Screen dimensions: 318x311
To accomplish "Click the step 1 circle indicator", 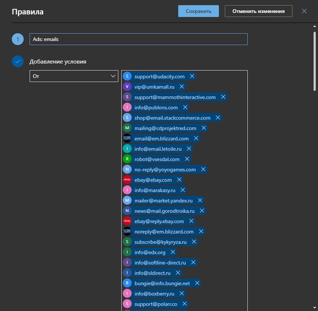I will [x=18, y=39].
